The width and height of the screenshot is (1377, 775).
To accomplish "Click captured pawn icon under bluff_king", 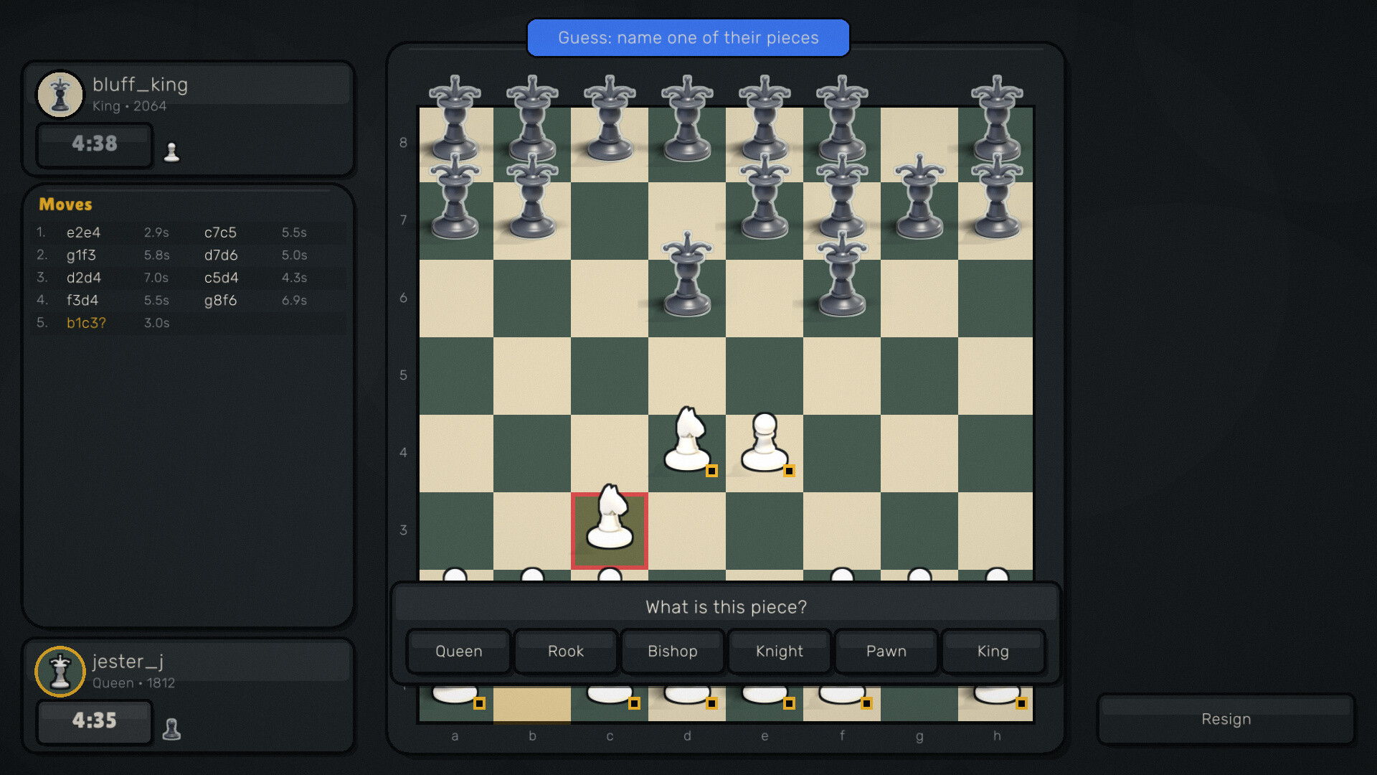I will click(x=171, y=152).
